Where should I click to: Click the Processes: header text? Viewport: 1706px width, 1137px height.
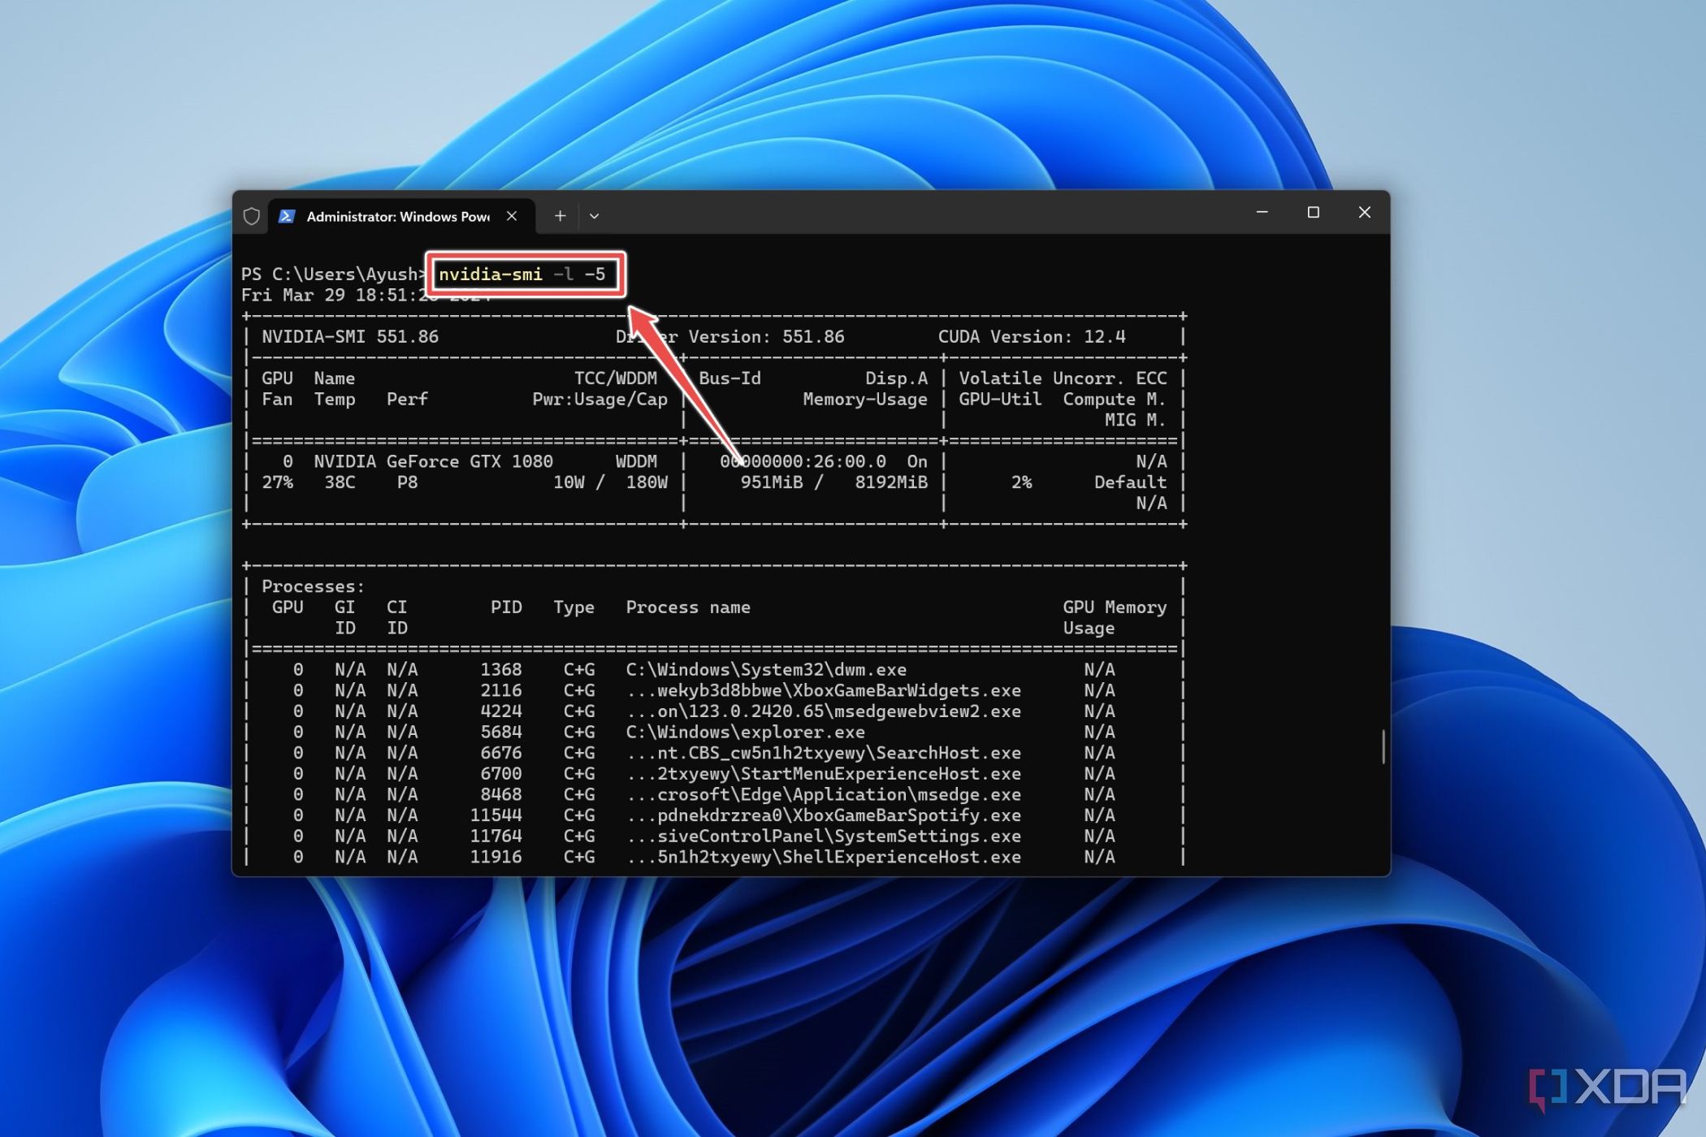[x=313, y=586]
